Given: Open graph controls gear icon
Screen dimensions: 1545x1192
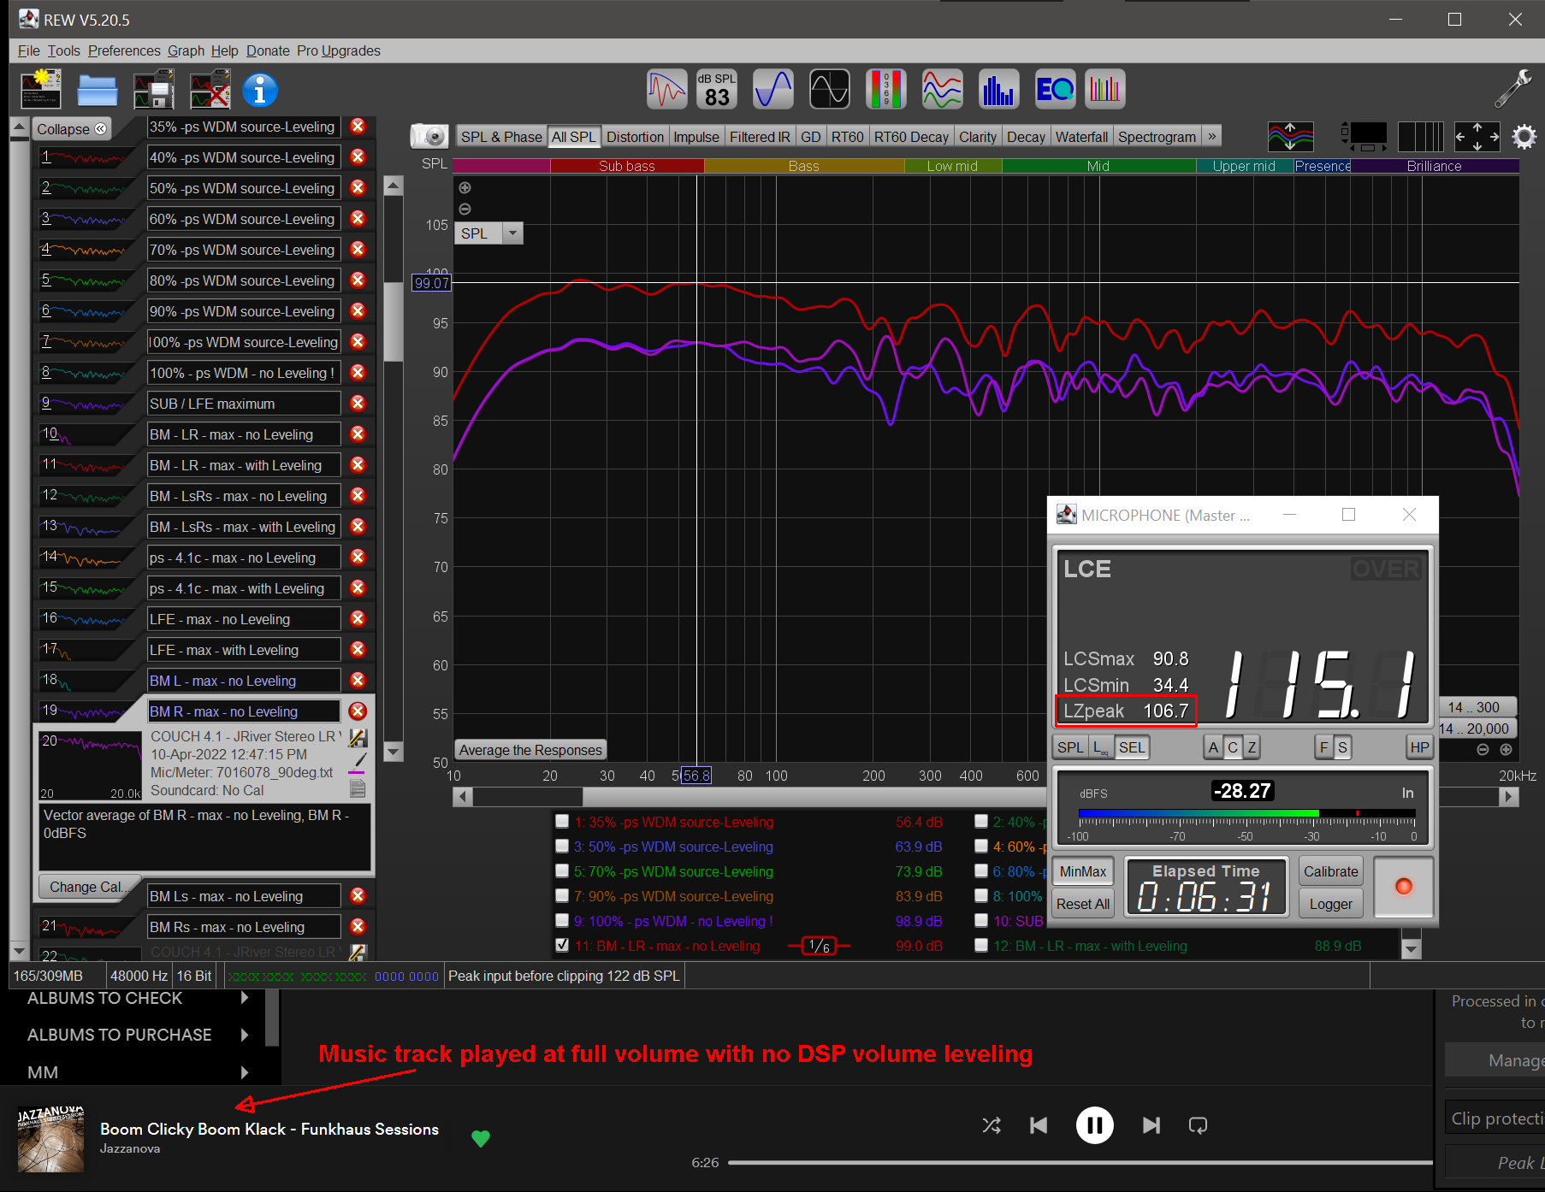Looking at the screenshot, I should 1524,136.
